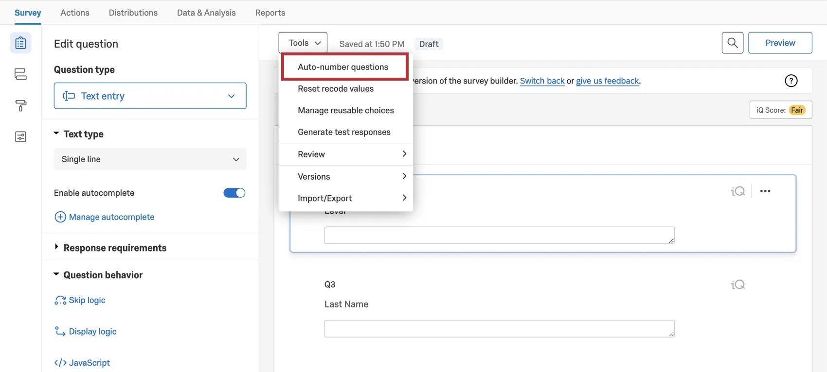Click the help question mark icon
The image size is (827, 372).
pos(791,81)
